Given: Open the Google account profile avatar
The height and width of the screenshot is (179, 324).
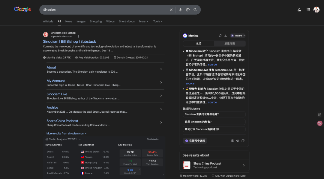Looking at the screenshot, I should click(x=316, y=10).
